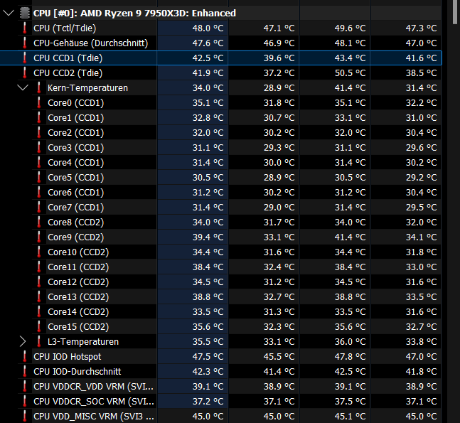Expand the L3-Temperaturen subtree
The image size is (460, 423).
coord(23,342)
